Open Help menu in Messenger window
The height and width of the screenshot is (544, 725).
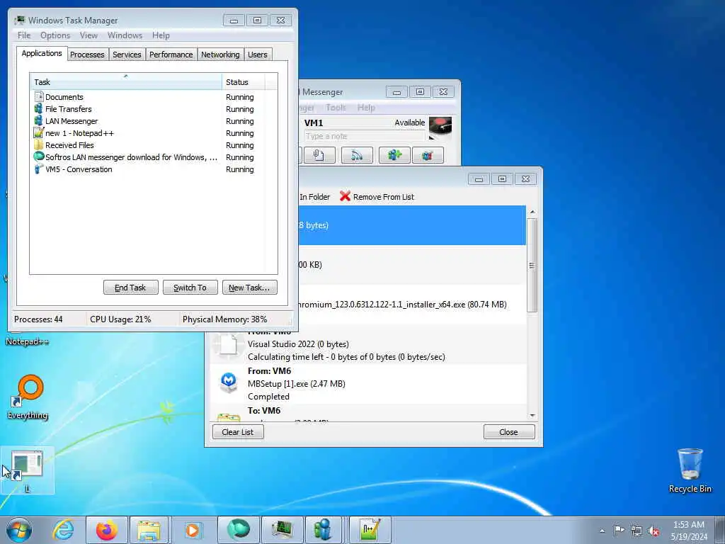366,108
